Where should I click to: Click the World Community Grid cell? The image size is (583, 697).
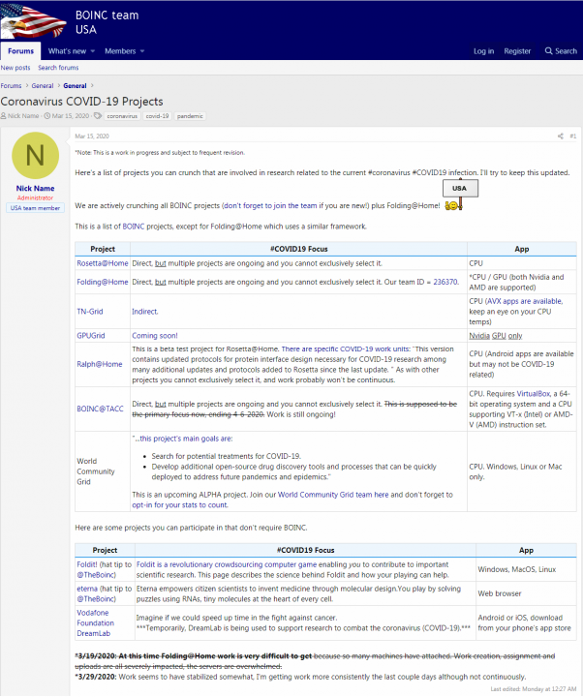coord(103,471)
